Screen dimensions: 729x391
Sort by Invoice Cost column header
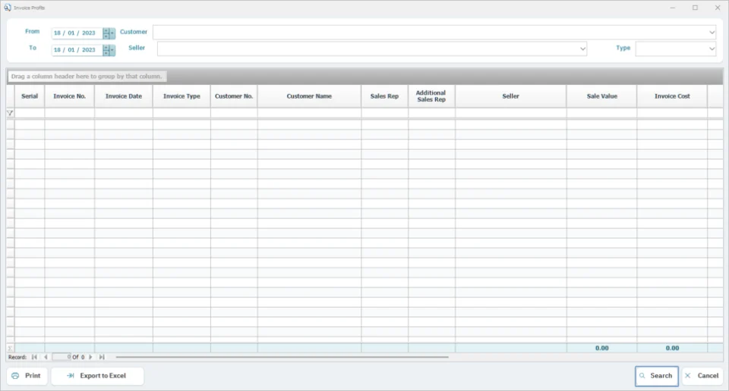672,96
